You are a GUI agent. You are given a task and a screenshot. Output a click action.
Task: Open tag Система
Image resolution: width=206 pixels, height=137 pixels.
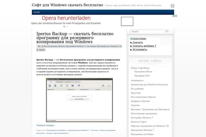(x=95, y=130)
